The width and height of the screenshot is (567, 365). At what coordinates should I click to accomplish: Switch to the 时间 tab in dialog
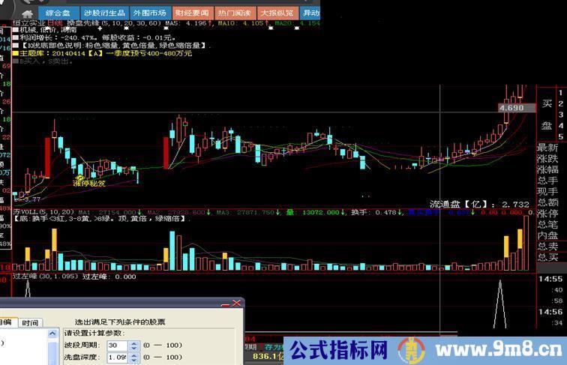tap(30, 323)
